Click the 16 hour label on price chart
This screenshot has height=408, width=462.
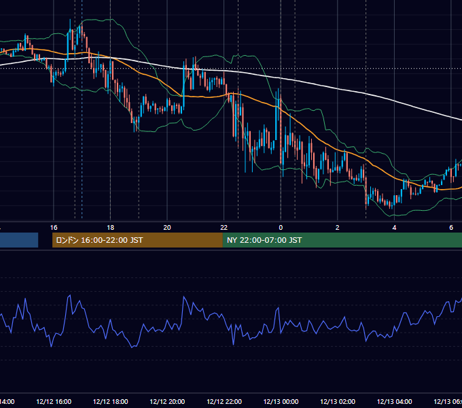coord(54,227)
